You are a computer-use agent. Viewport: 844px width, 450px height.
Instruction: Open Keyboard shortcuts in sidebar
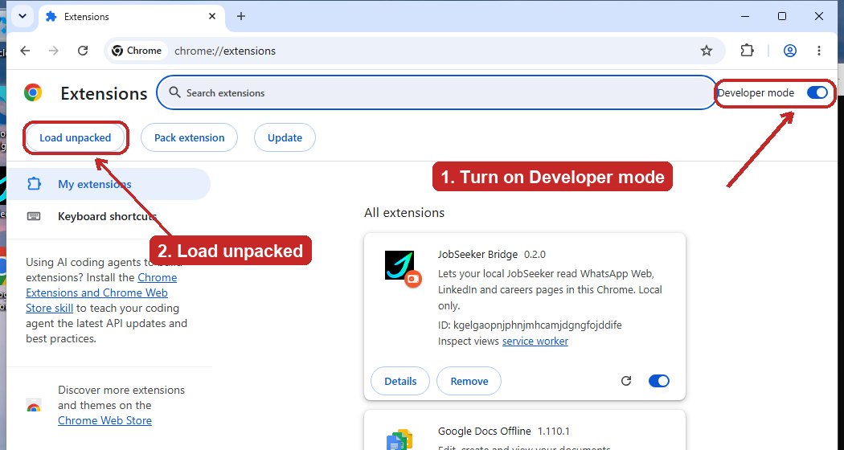click(x=107, y=216)
